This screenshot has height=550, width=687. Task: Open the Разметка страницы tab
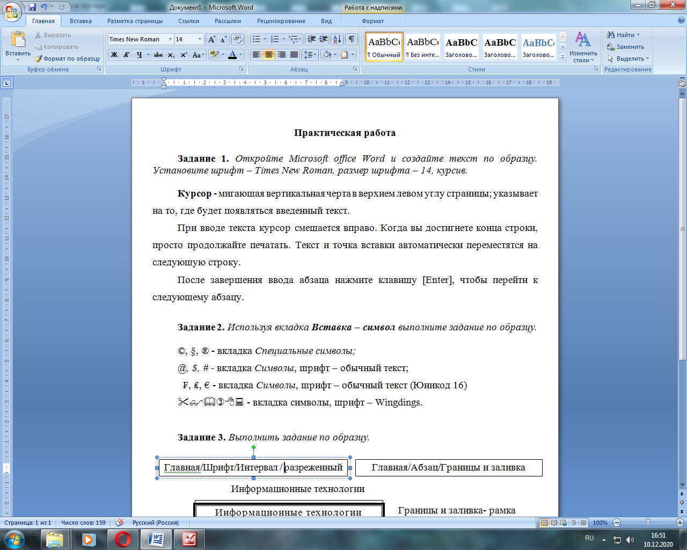click(135, 21)
